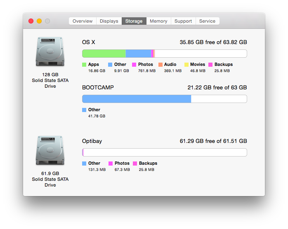The image size is (288, 229).
Task: Click the blue used segment in the BOOTCAMP bar
Action: coord(137,99)
